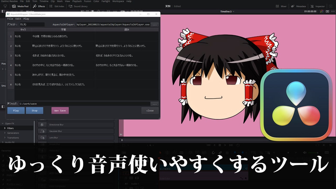
Task: Open DaVinci Resolve Timeline menu
Action: 44,1
